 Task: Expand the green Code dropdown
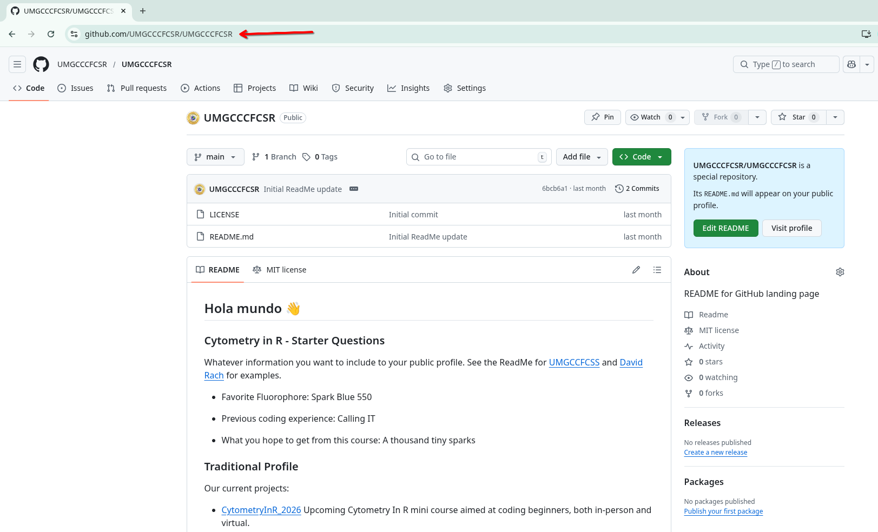click(x=642, y=157)
